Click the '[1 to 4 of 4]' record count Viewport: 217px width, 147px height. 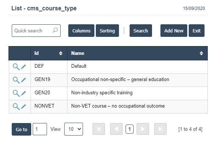click(190, 129)
